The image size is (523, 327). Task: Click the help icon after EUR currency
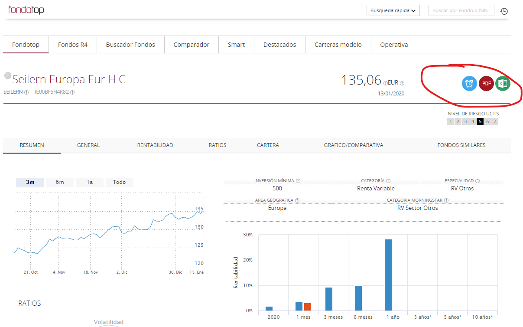tap(402, 83)
